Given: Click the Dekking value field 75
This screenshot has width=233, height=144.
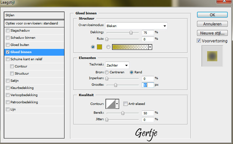Looking at the screenshot, I should 148,33.
